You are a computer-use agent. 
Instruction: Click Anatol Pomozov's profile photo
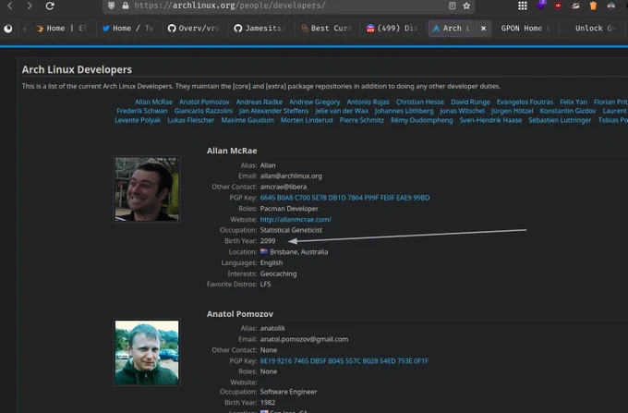tap(147, 352)
